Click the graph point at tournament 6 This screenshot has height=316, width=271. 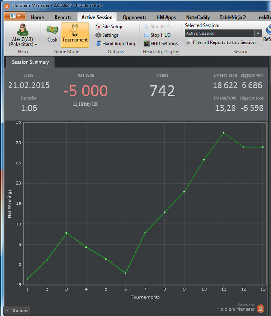126,273
